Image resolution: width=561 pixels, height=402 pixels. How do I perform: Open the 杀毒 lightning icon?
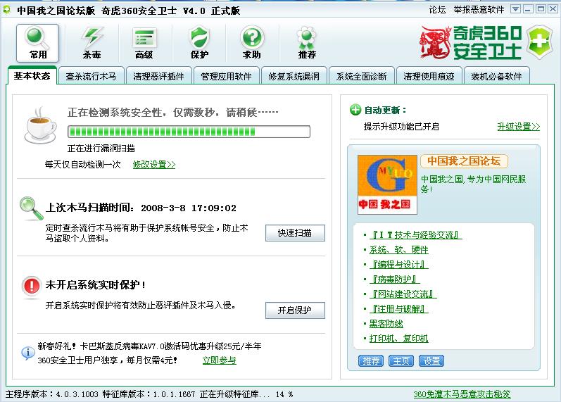[x=92, y=44]
